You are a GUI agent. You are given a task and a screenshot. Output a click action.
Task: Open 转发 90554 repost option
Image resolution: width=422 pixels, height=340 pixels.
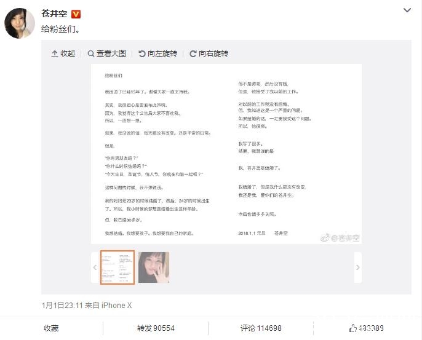156,328
